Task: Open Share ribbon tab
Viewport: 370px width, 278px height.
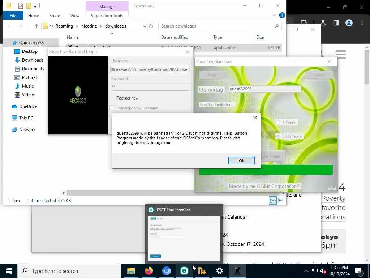Action: [55, 16]
